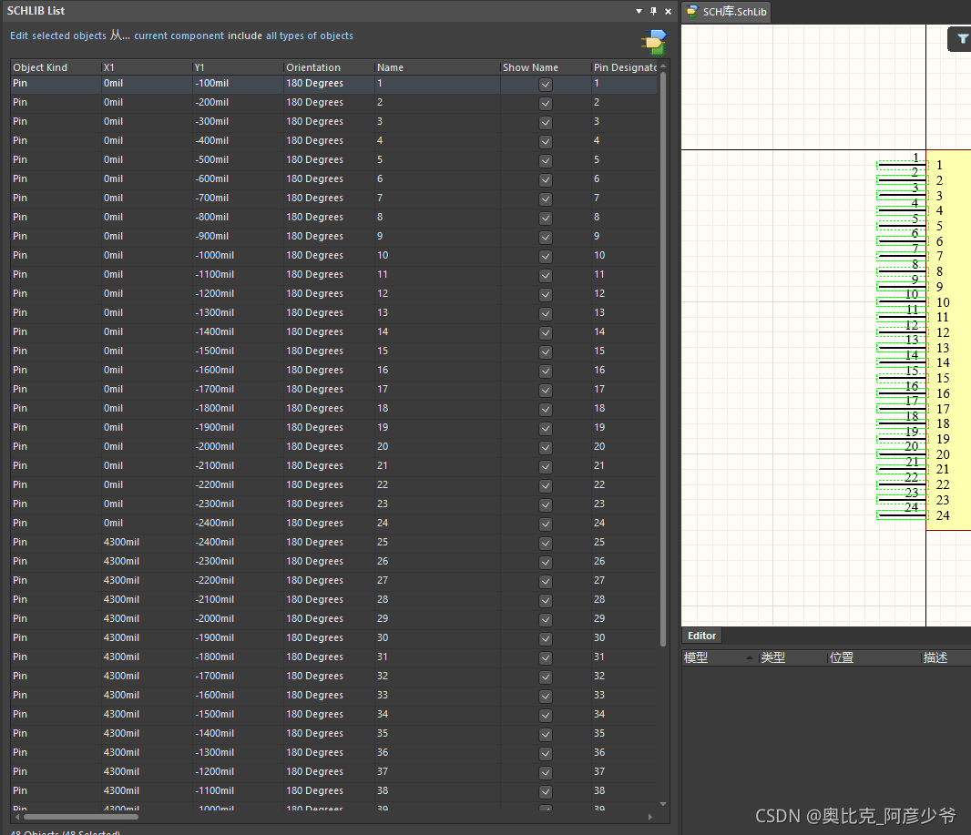This screenshot has width=971, height=835.
Task: Click pin 24 in the schematic symbol
Action: tap(902, 514)
